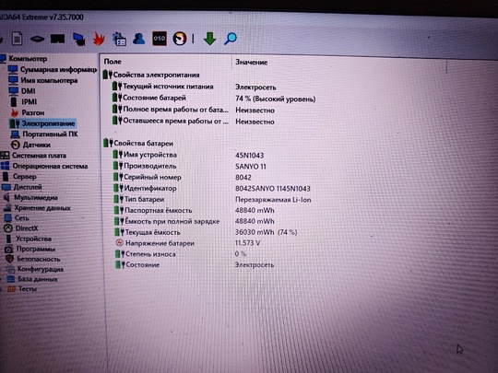
Task: Select Состояние батарей row
Action: point(214,98)
